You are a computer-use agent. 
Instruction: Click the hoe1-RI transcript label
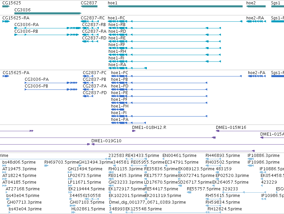click(x=116, y=58)
